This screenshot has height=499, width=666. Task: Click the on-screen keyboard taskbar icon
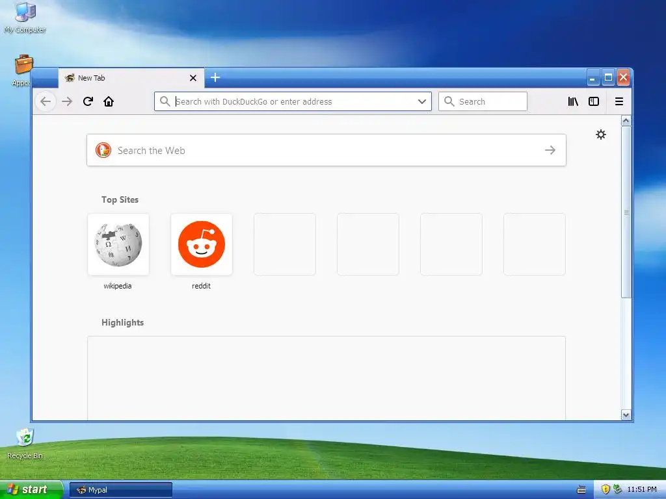tap(581, 490)
